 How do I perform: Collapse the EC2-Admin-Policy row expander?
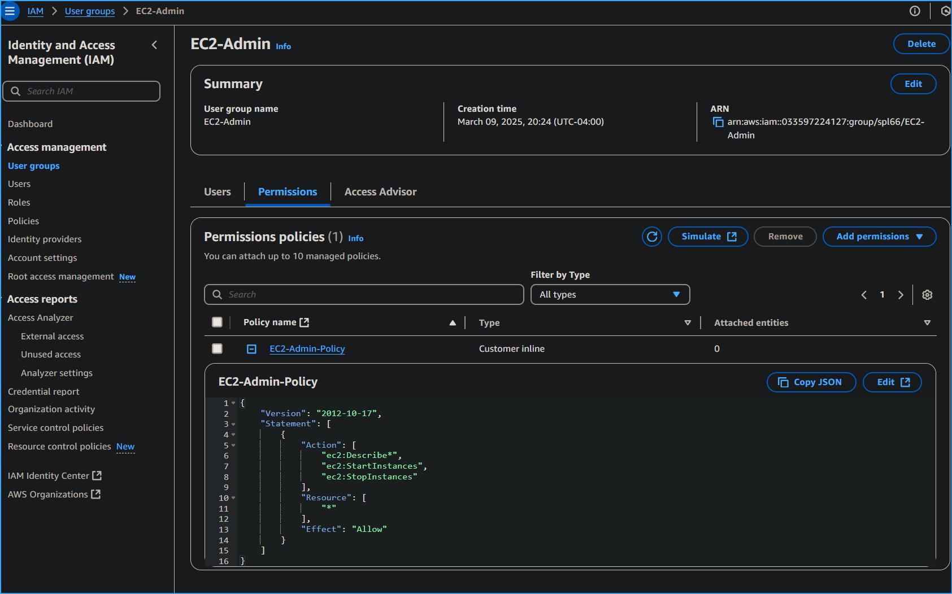(252, 349)
